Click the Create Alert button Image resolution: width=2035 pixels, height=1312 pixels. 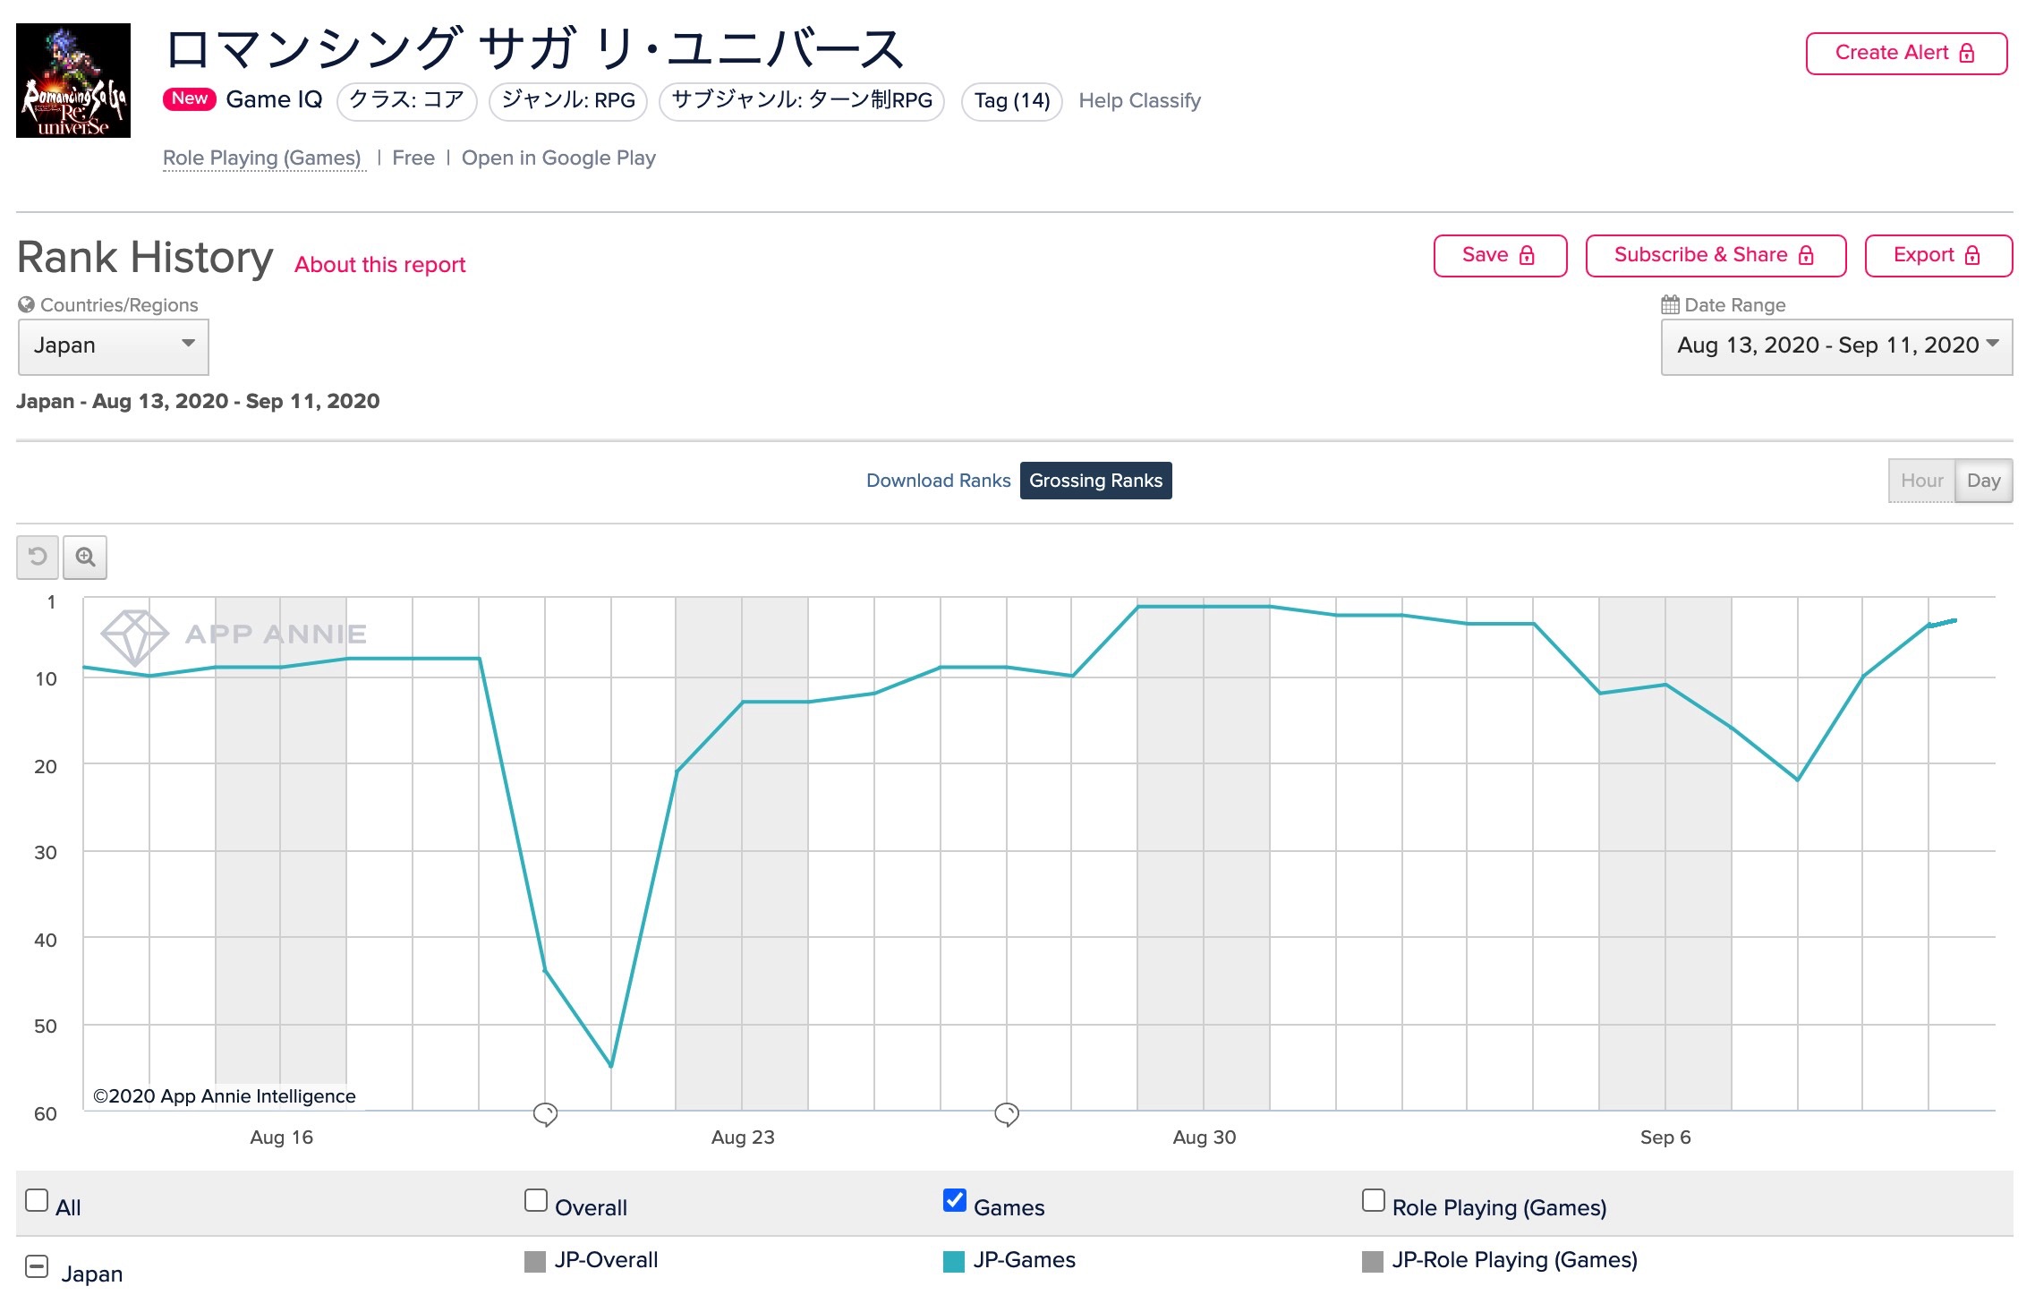[x=1907, y=54]
